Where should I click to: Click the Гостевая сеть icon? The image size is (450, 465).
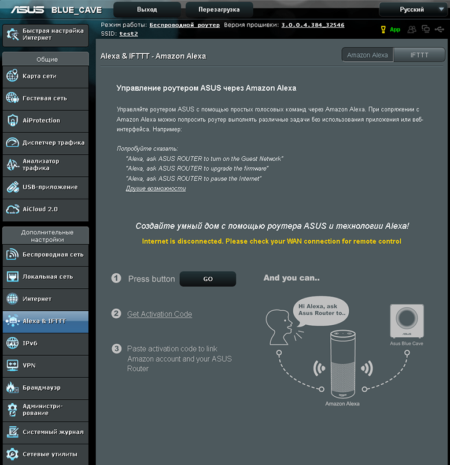pos(13,98)
